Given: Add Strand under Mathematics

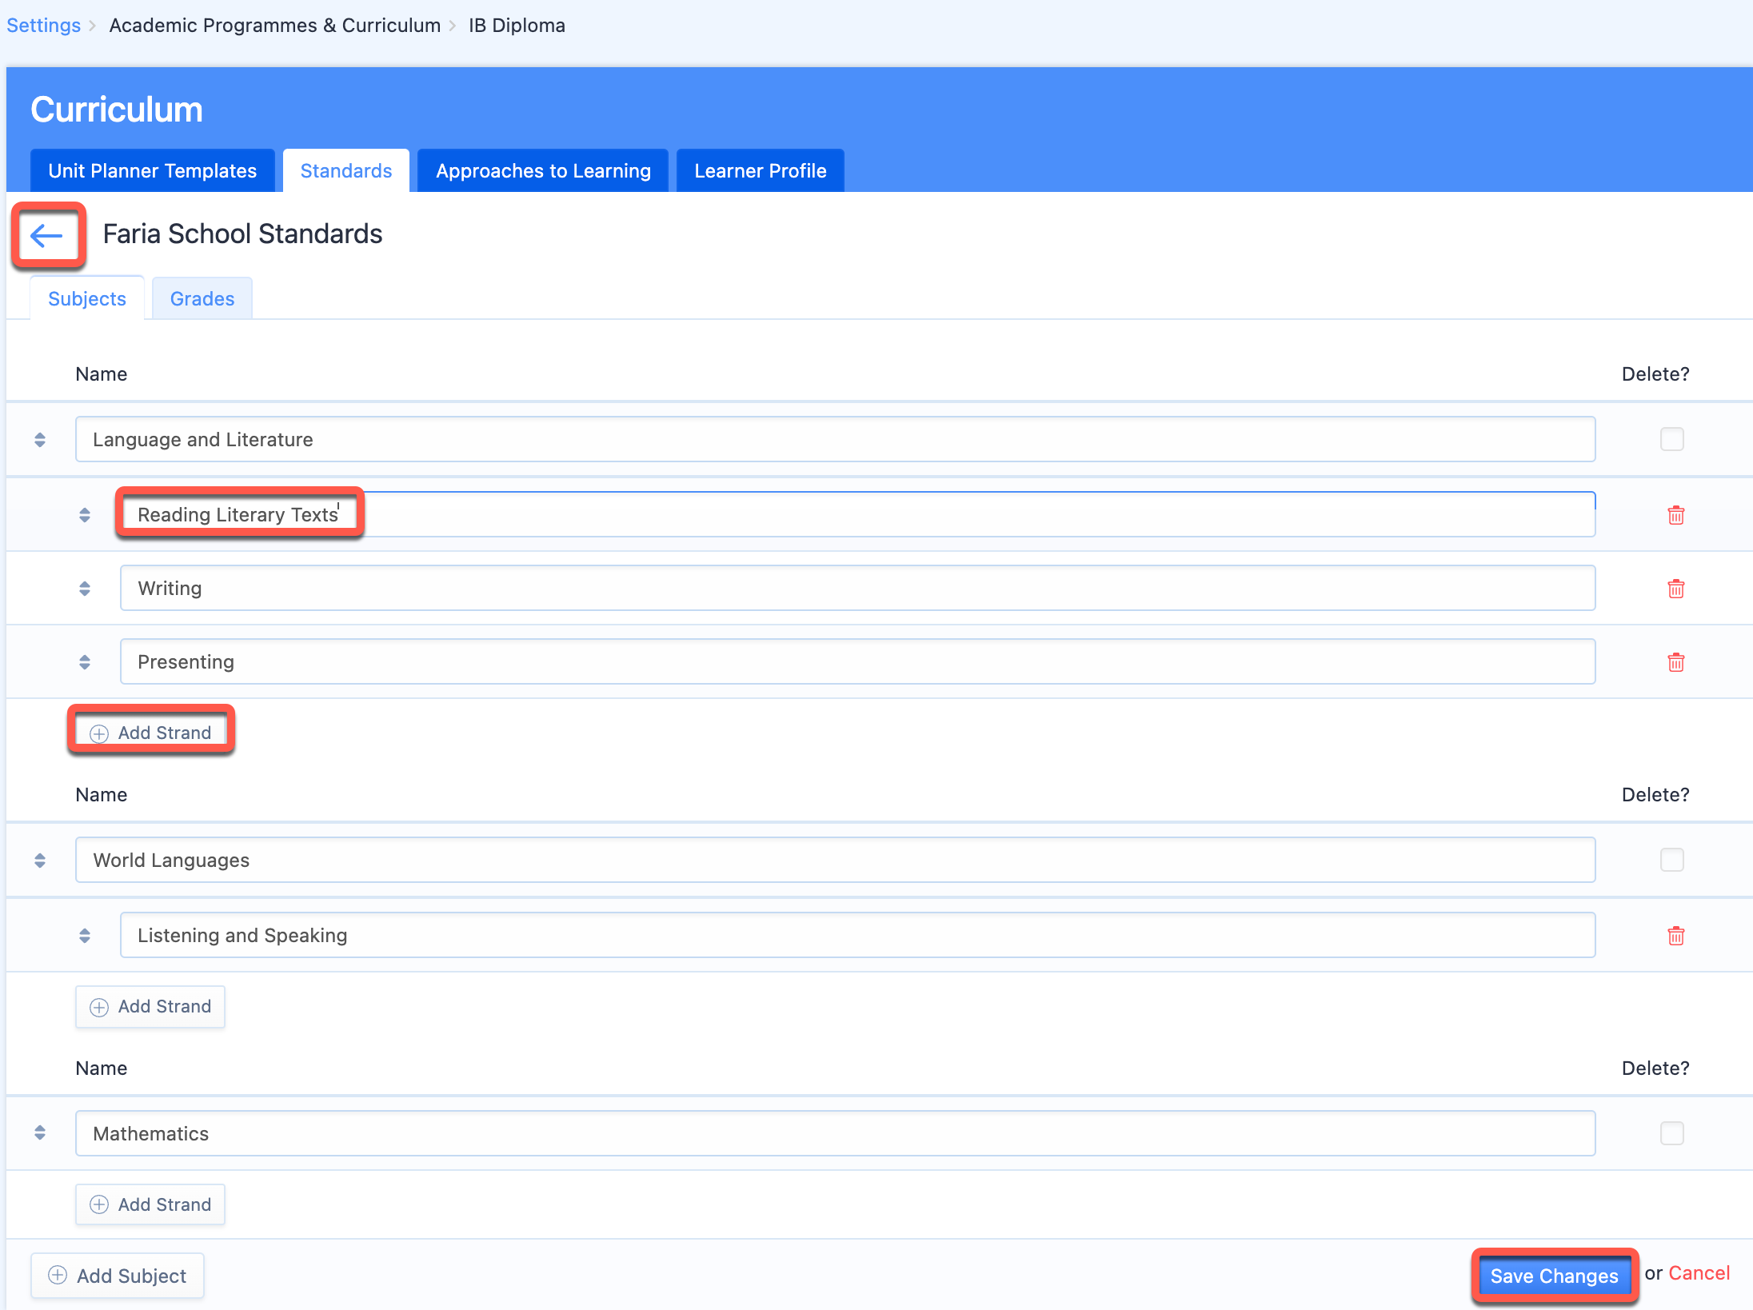Looking at the screenshot, I should click(x=150, y=1204).
